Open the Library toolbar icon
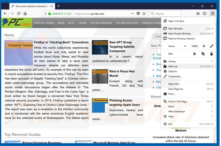 click(x=198, y=13)
